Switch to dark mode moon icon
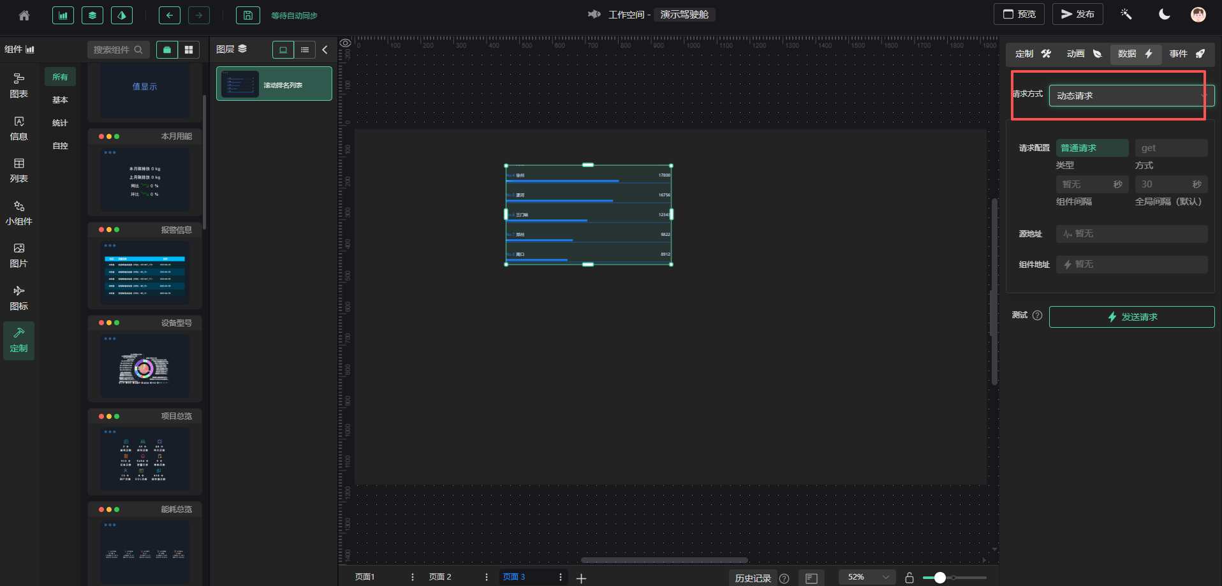The height and width of the screenshot is (586, 1222). pos(1164,15)
